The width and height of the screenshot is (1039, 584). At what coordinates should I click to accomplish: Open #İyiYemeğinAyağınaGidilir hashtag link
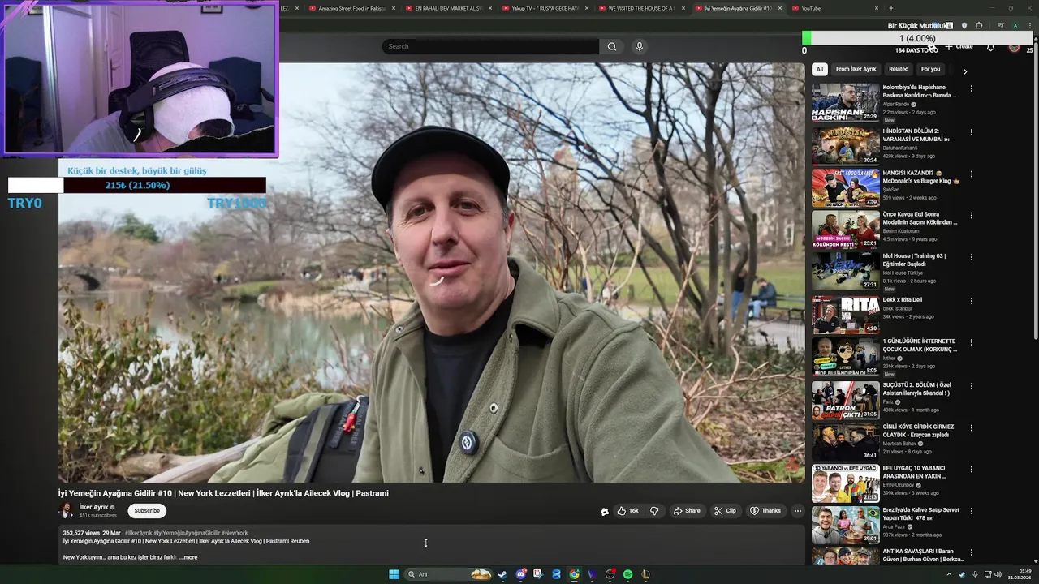point(187,533)
